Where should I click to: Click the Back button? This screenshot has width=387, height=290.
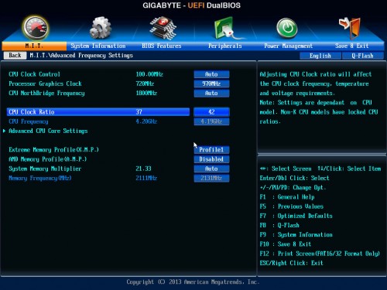pos(15,56)
